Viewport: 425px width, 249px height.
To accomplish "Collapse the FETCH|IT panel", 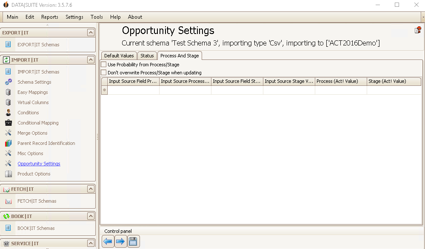I will point(91,189).
